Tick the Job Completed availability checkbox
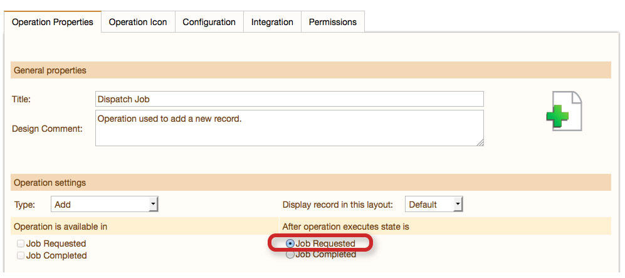 click(21, 255)
